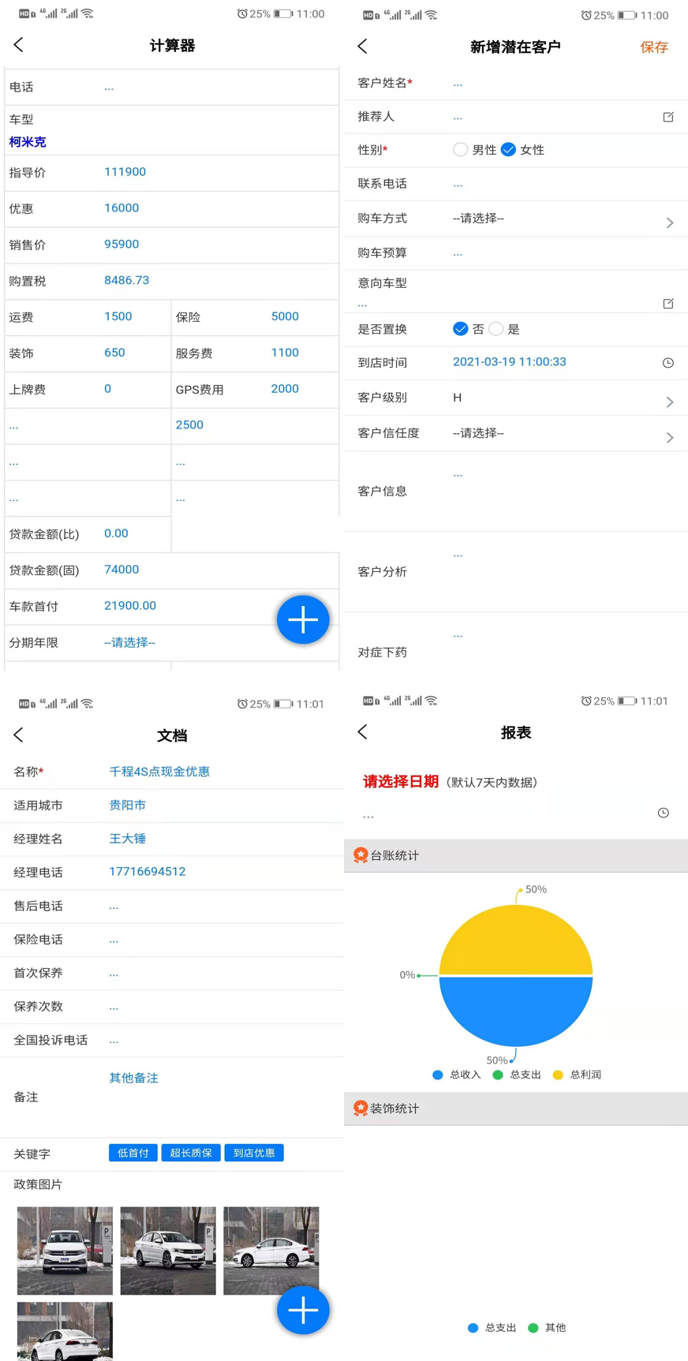Tap clock icon in report date picker
Image resolution: width=688 pixels, height=1361 pixels.
(x=663, y=813)
